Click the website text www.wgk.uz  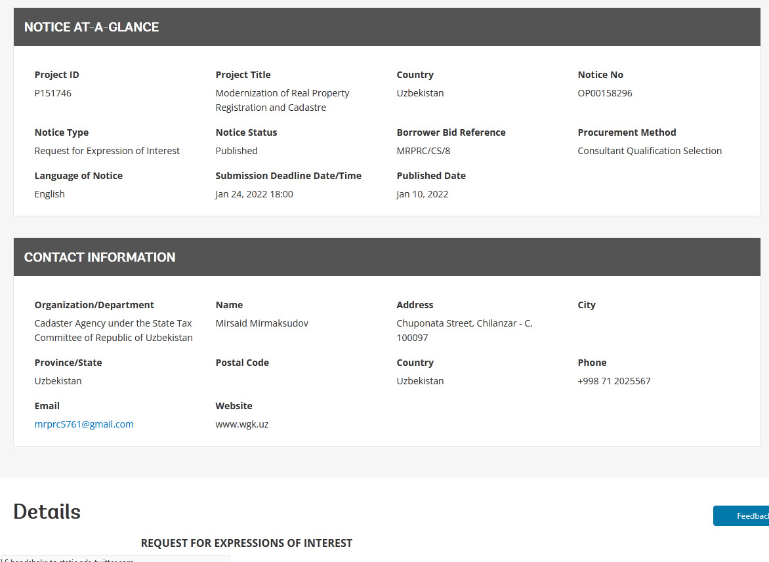241,424
